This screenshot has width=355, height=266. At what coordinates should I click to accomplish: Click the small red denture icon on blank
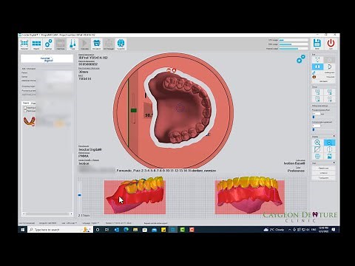click(x=169, y=70)
